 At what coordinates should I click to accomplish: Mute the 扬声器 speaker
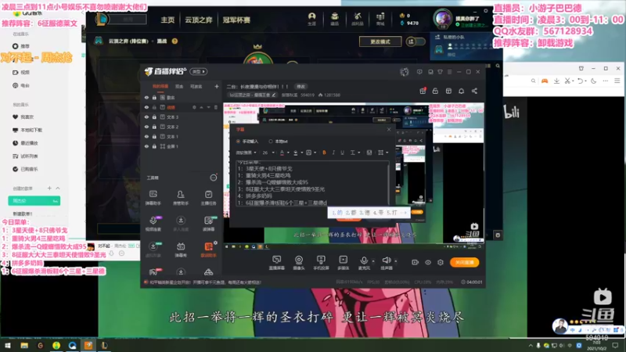(x=386, y=263)
